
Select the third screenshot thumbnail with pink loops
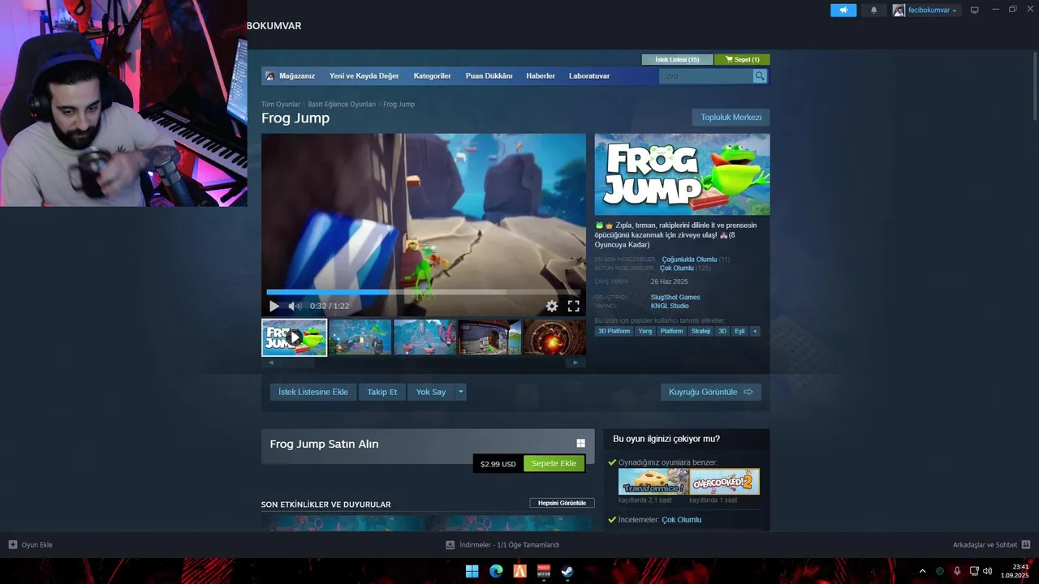coord(425,337)
